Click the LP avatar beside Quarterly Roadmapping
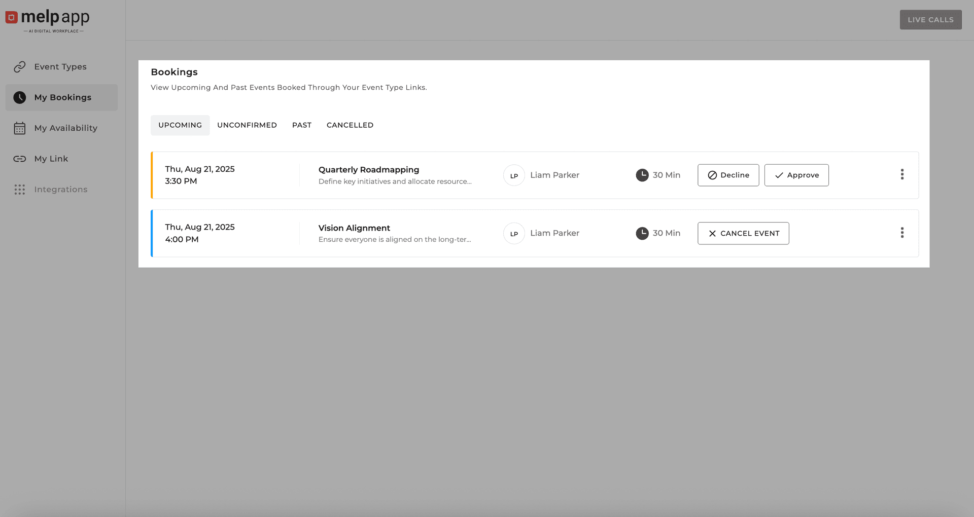The height and width of the screenshot is (517, 974). tap(514, 175)
